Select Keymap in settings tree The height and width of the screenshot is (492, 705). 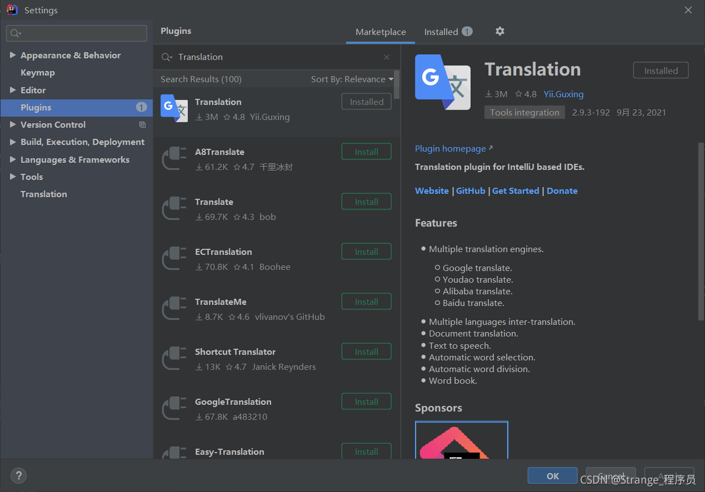pyautogui.click(x=38, y=73)
